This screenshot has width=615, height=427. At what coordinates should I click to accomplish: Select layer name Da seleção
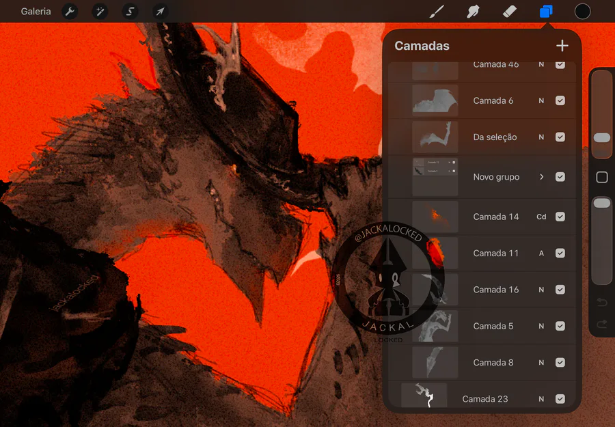(x=495, y=137)
